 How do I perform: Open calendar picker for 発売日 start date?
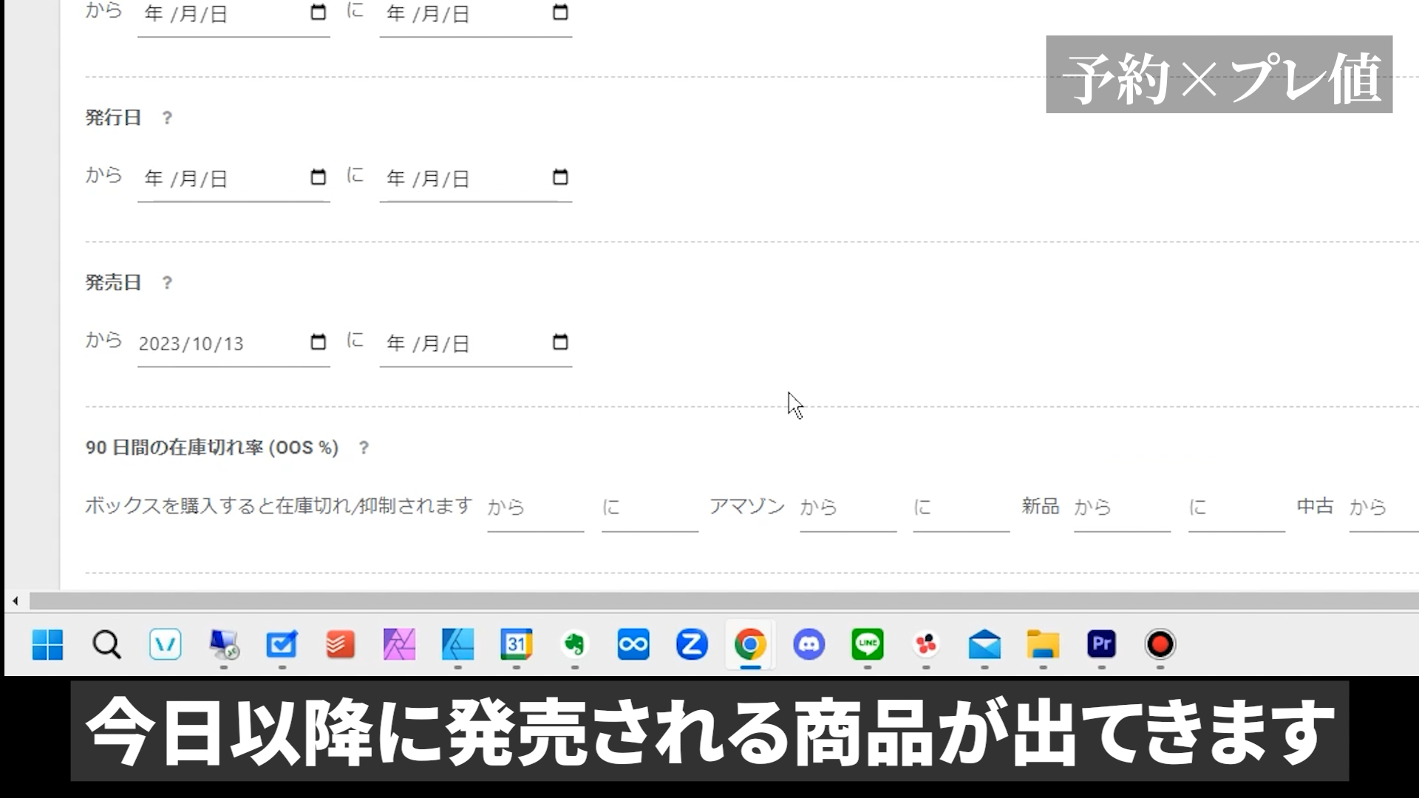(318, 343)
